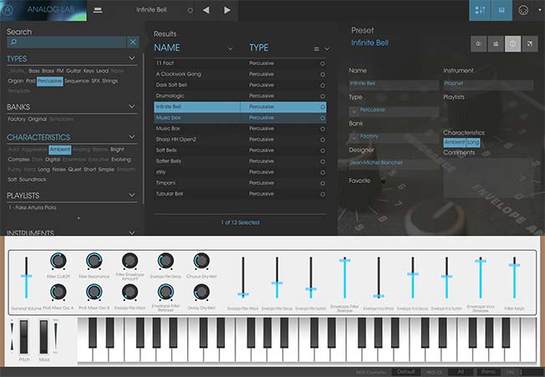545x377 pixels.
Task: Toggle the controls view icon in the top right
Action: 480,10
